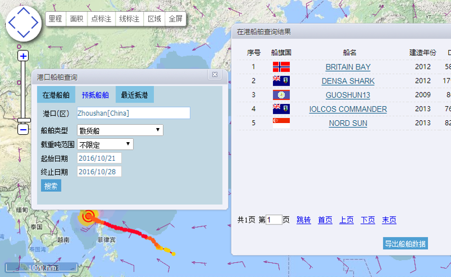
Task: Open the 在港船舶 tab
Action: coord(56,95)
